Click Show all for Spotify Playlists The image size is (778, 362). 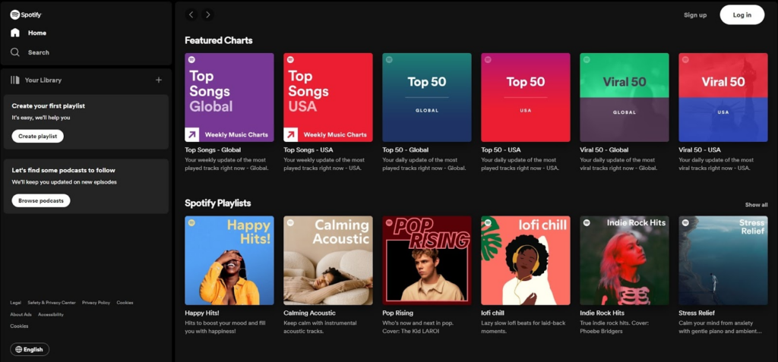click(x=756, y=205)
